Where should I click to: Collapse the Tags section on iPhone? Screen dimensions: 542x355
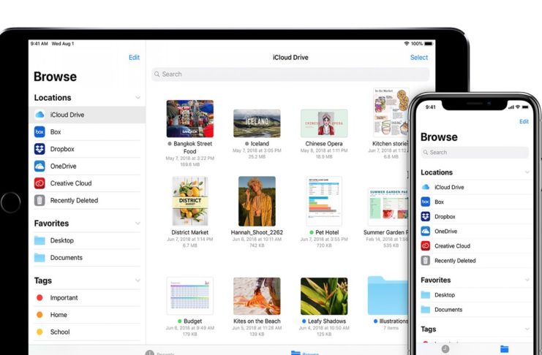(527, 329)
